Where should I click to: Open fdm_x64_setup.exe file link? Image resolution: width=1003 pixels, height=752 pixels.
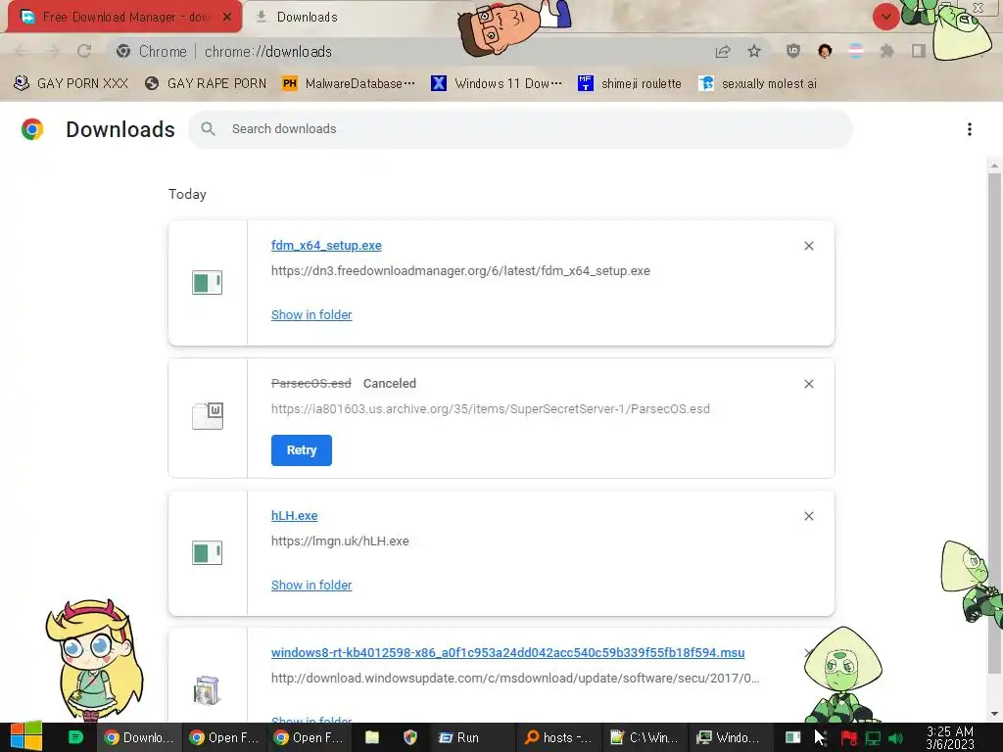coord(326,246)
